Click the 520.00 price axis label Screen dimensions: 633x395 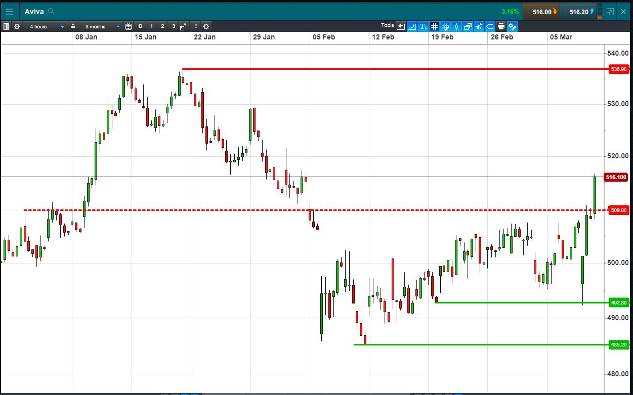click(618, 156)
